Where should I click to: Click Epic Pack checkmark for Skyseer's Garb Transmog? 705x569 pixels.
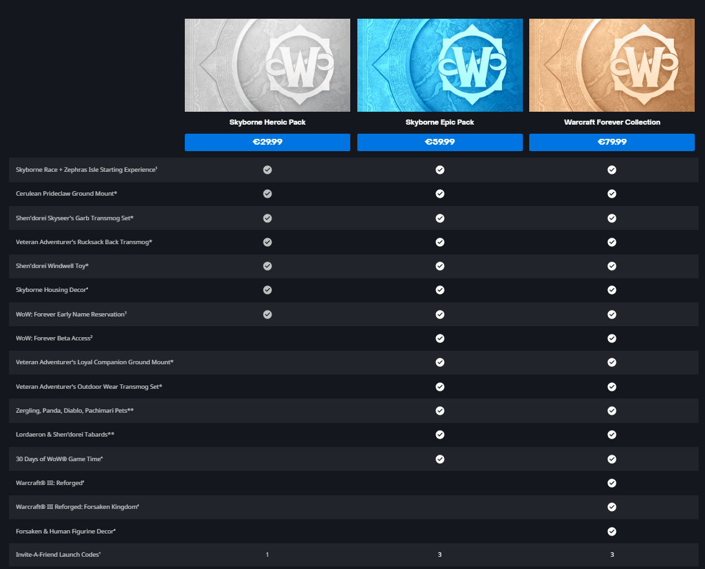tap(440, 218)
